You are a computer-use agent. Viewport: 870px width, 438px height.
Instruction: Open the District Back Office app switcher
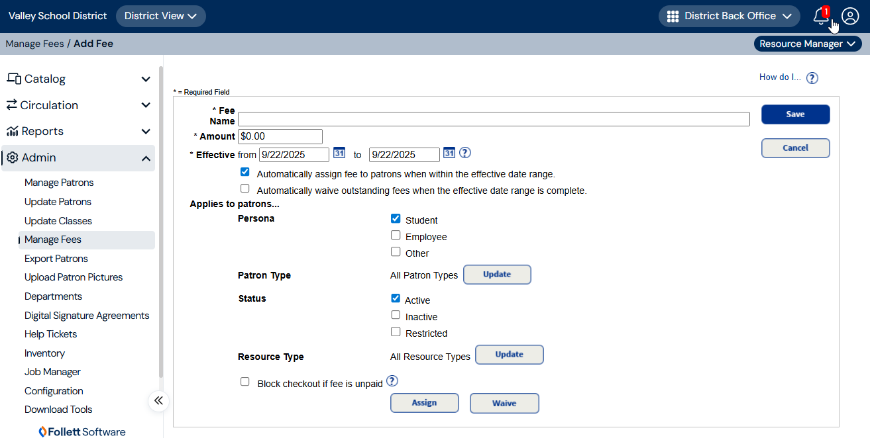(730, 16)
